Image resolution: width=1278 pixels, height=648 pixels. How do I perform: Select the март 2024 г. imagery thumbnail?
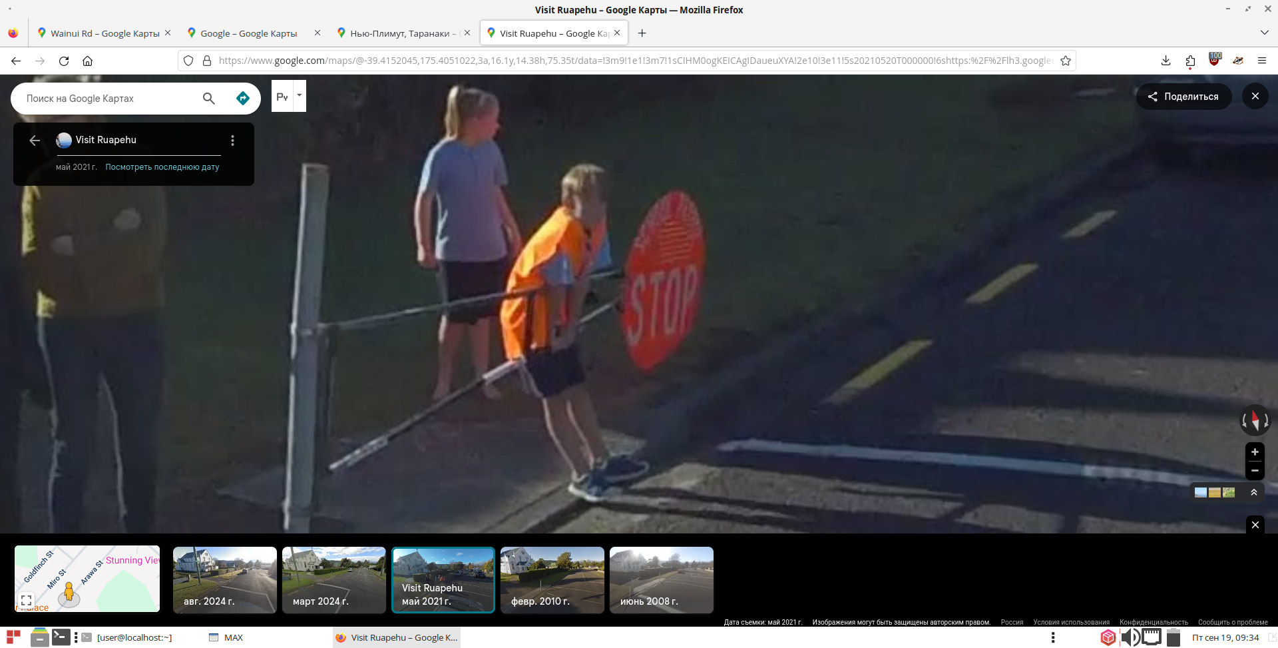tap(334, 580)
